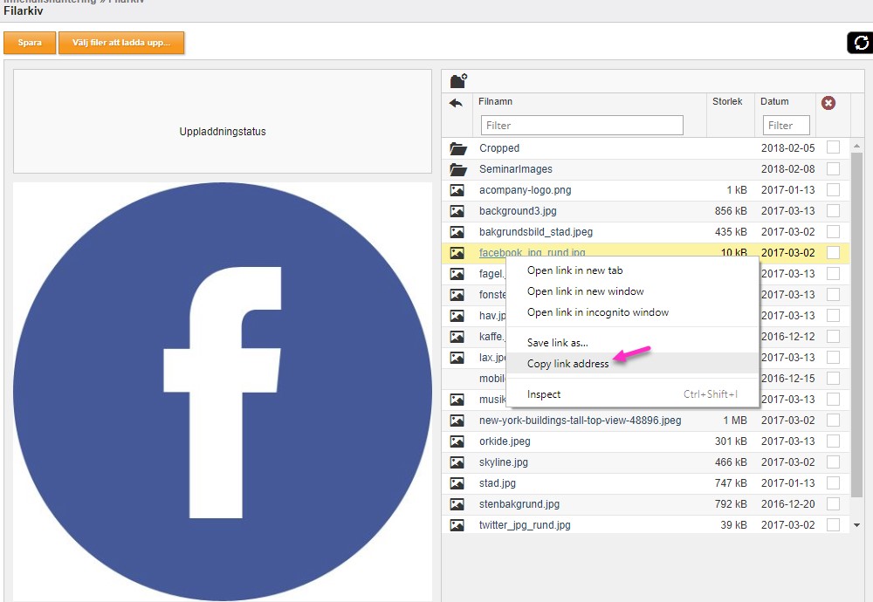
Task: Click image icon for skyline.jpg
Action: point(457,462)
